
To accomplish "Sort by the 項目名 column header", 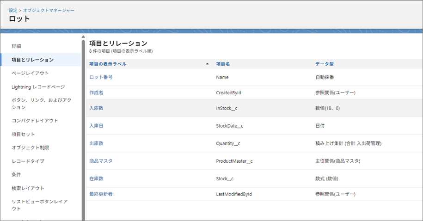I will 223,64.
